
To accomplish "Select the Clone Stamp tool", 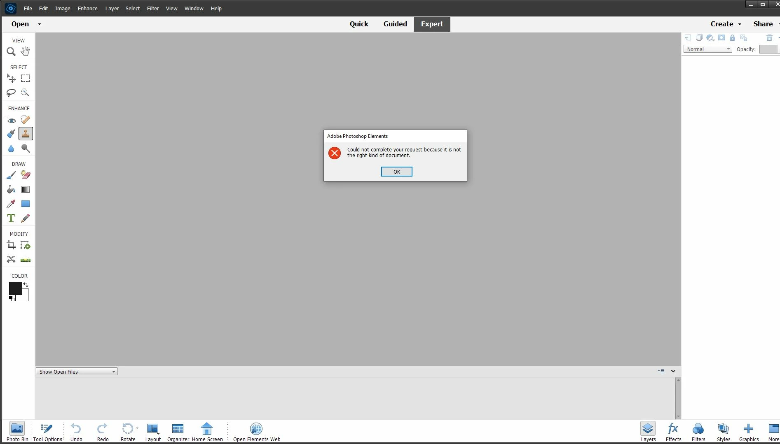I will coord(26,134).
